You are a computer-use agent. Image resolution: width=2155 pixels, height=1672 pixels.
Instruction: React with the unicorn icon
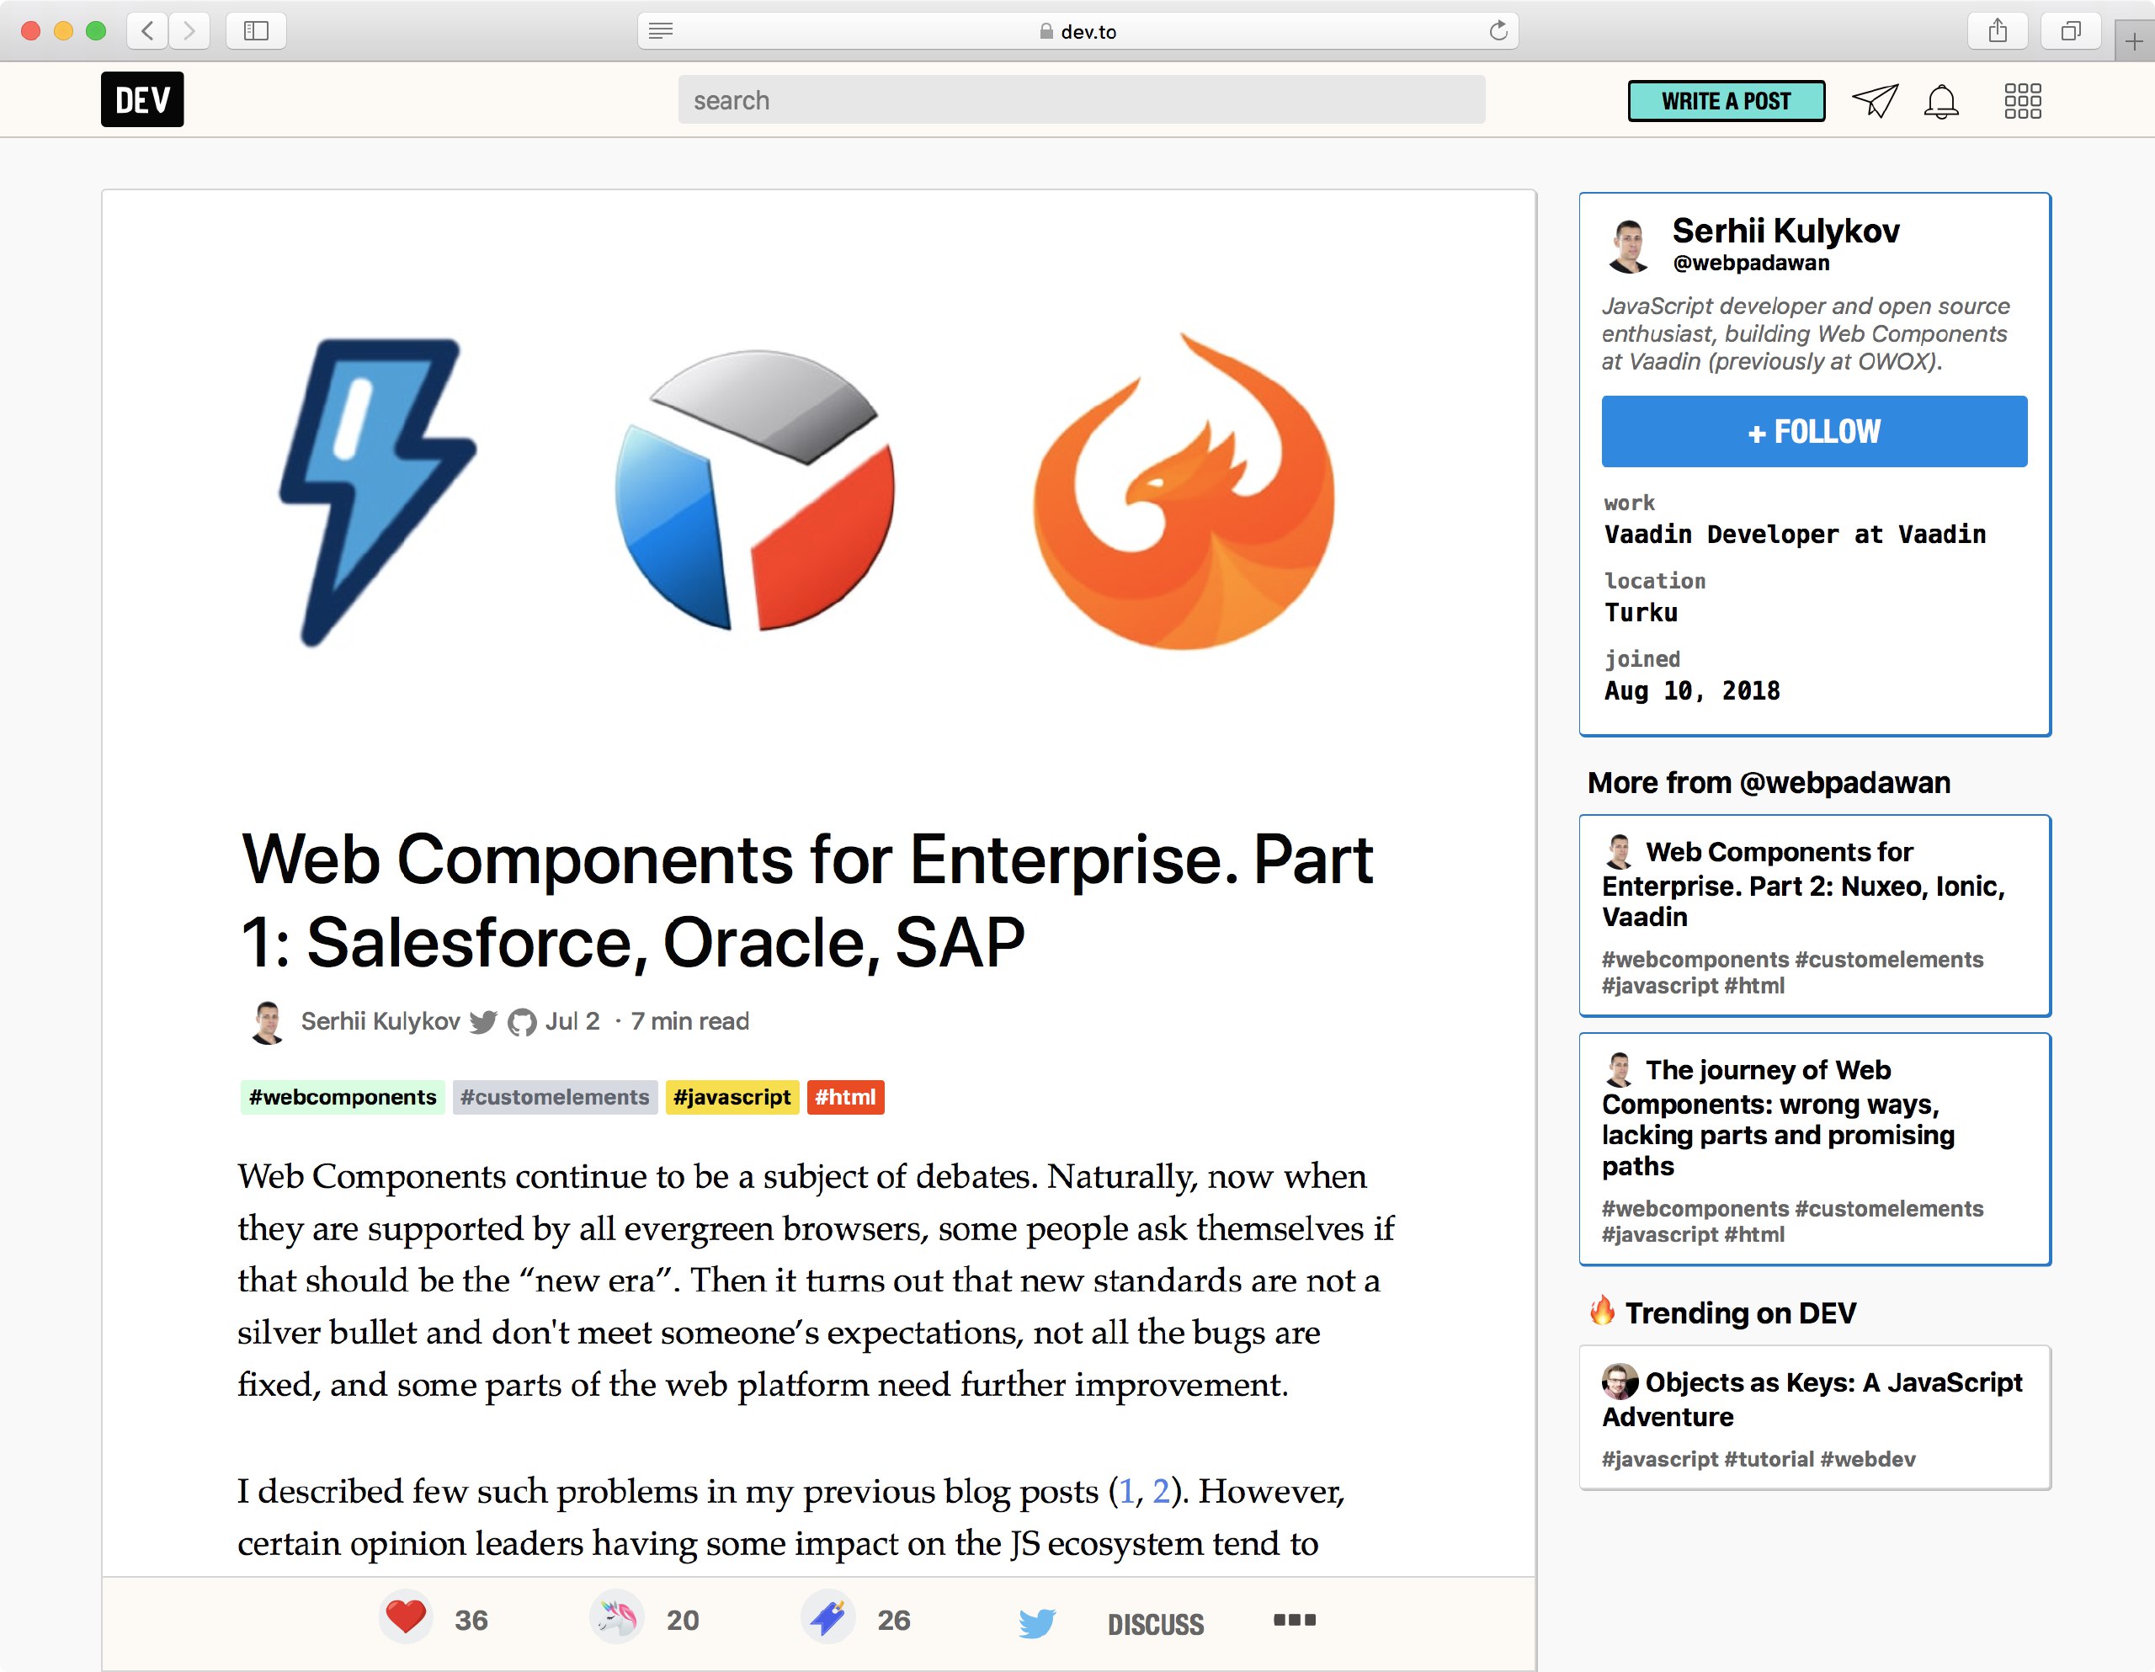617,1618
